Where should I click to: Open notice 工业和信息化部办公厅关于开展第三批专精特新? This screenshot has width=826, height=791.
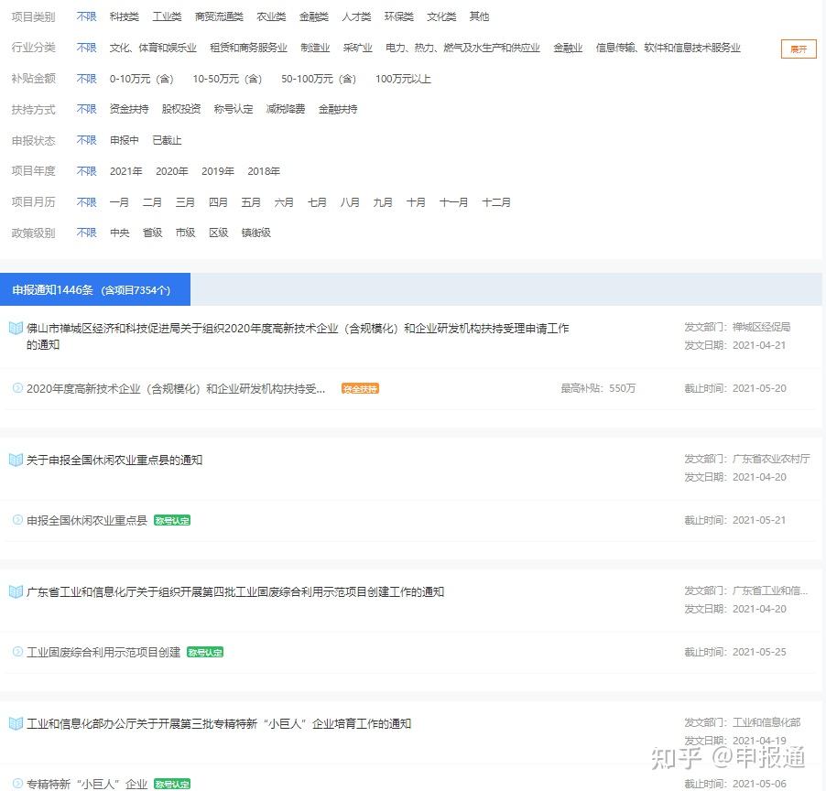[x=219, y=723]
